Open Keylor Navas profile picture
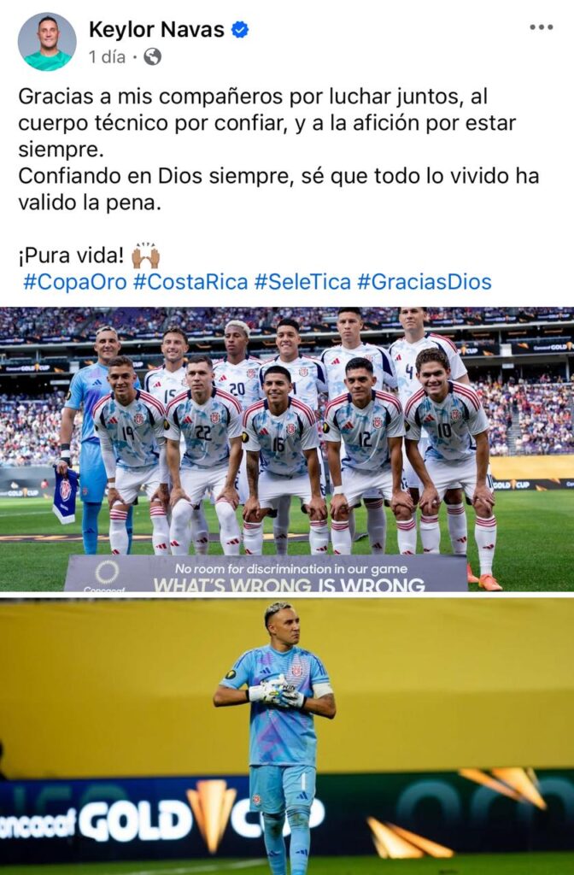The width and height of the screenshot is (574, 875). click(47, 42)
